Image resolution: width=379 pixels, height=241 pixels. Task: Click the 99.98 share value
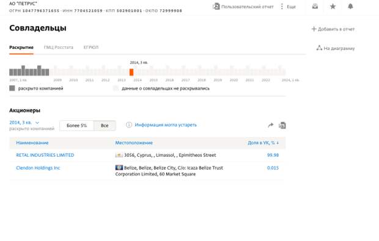(273, 155)
